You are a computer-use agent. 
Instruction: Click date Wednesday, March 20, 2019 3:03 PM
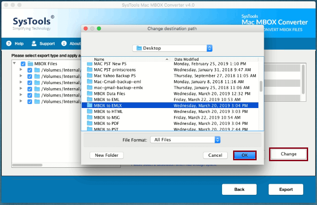(x=210, y=112)
